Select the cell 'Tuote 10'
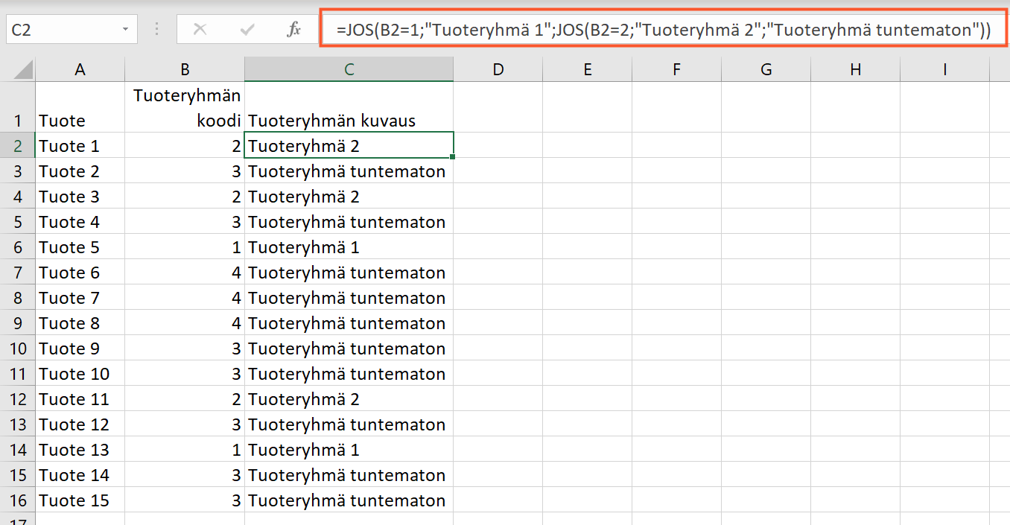This screenshot has height=525, width=1010. point(80,374)
